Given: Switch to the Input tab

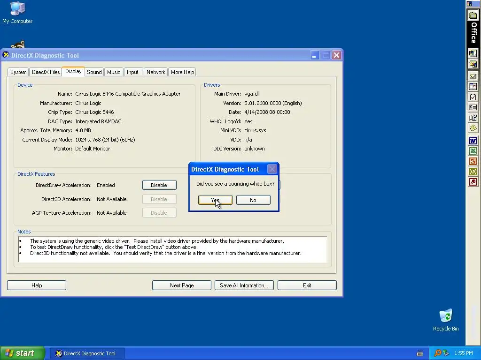Looking at the screenshot, I should (x=132, y=72).
